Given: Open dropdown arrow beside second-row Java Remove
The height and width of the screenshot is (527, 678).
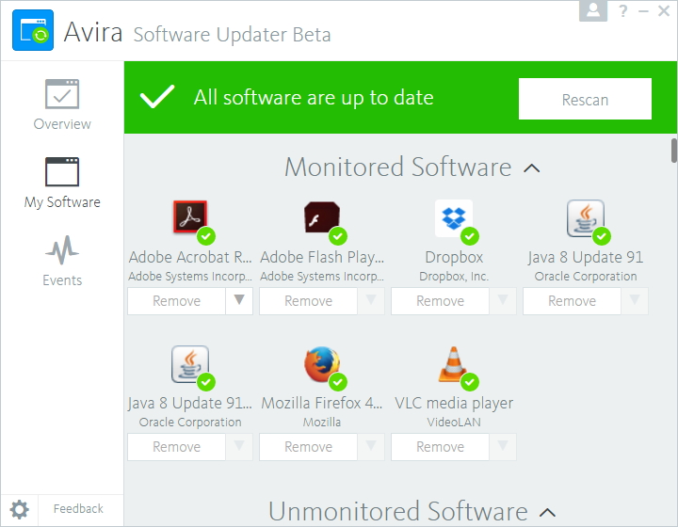Looking at the screenshot, I should [239, 447].
